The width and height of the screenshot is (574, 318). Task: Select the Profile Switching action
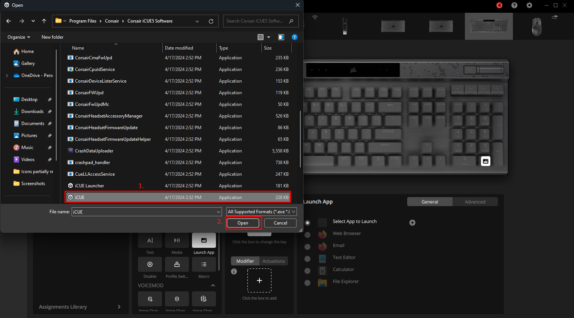click(177, 264)
